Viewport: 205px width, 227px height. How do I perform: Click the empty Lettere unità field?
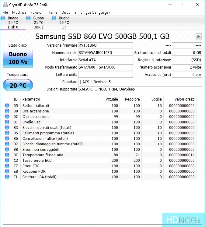pos(106,75)
